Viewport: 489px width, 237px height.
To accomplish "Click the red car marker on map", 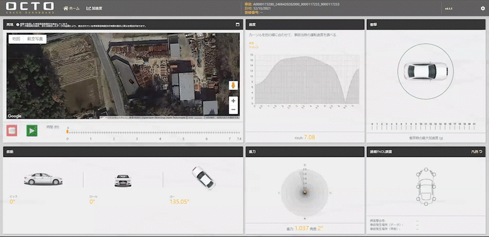I will [131, 81].
